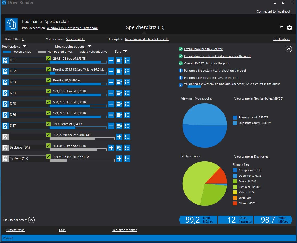Toggle the Backups (B:\) checkbox

point(48,146)
